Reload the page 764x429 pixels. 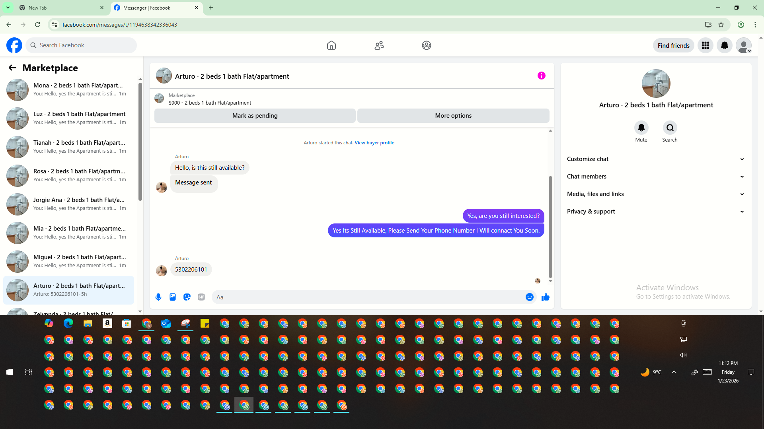point(37,25)
